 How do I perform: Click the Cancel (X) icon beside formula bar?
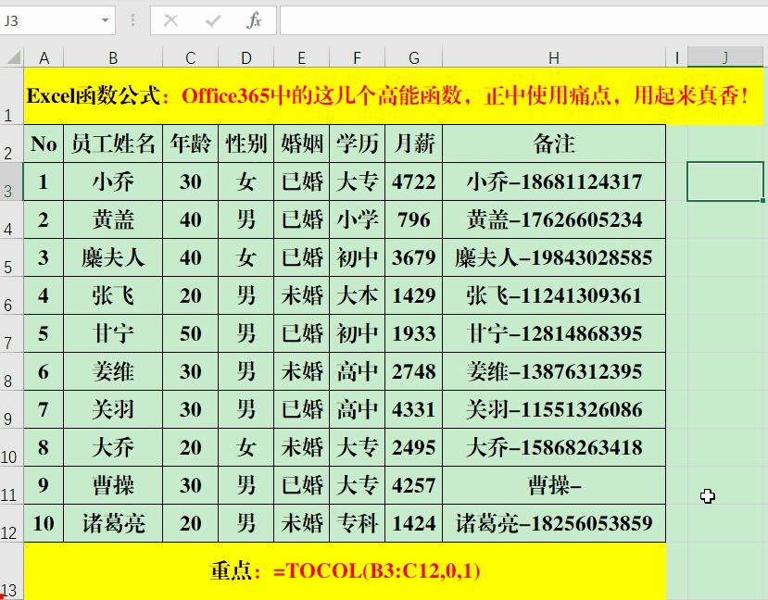coord(170,20)
